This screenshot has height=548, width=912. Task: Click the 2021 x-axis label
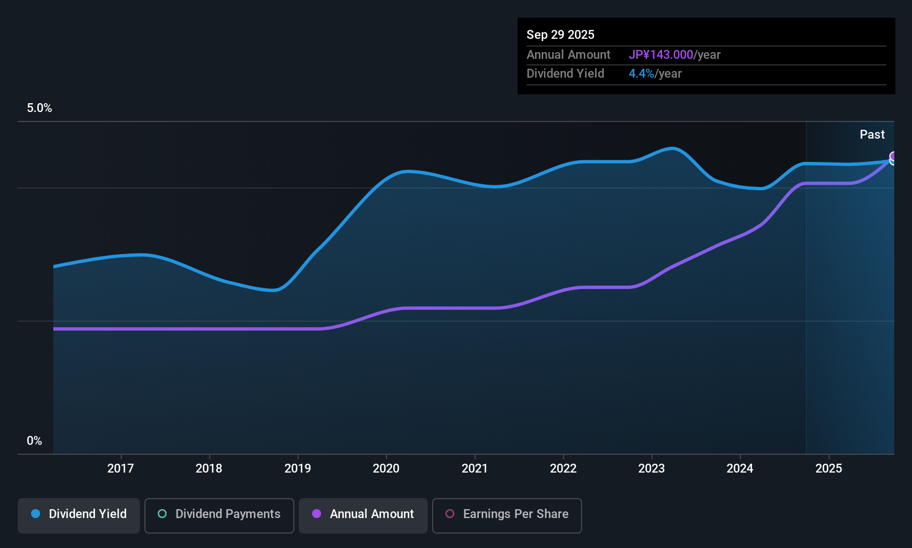click(x=475, y=468)
